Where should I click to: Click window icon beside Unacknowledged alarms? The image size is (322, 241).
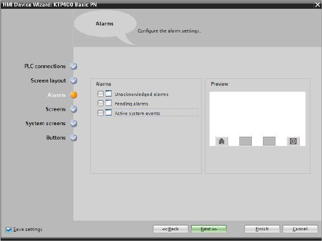[x=108, y=94]
